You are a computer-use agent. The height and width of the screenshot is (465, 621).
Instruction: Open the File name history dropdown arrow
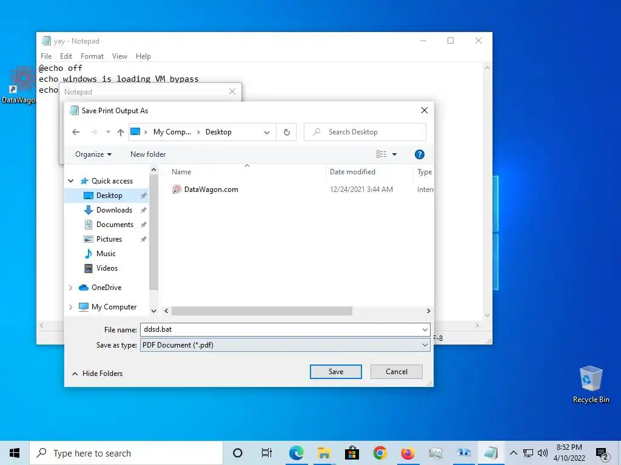click(x=425, y=329)
